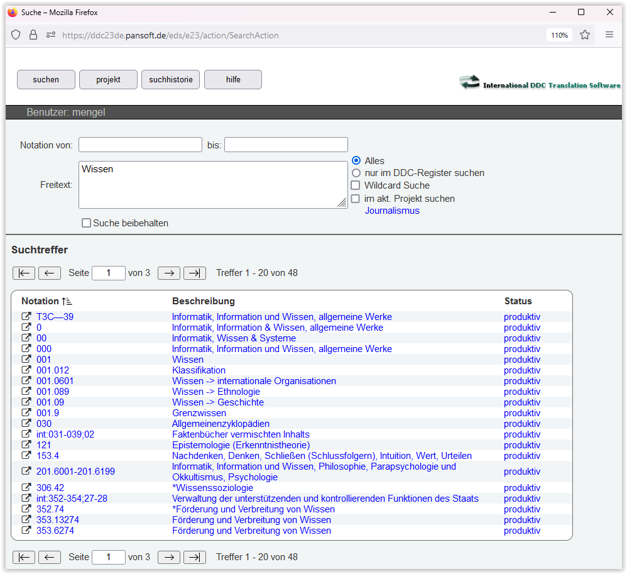Screen dimensions: 627x574
Task: Enable the Wildcard Suche checkbox
Action: [x=356, y=185]
